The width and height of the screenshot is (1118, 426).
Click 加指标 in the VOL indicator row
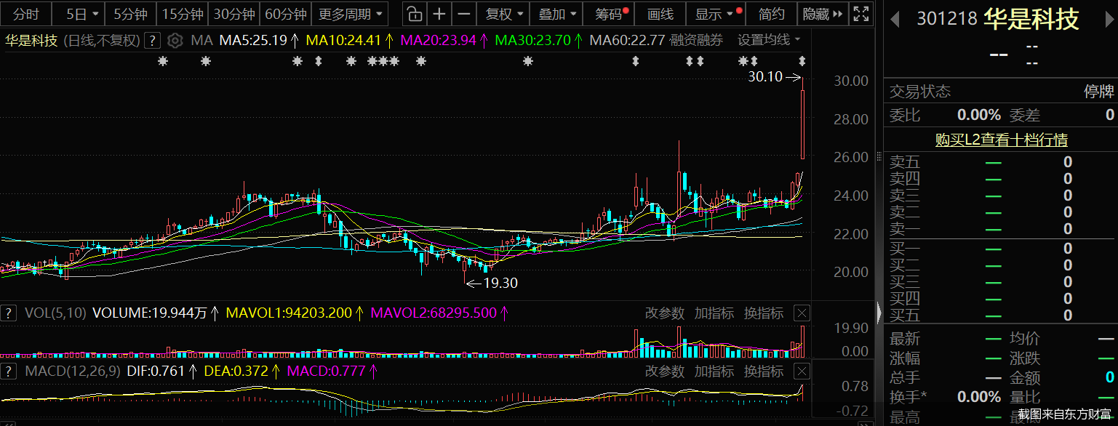[x=714, y=313]
